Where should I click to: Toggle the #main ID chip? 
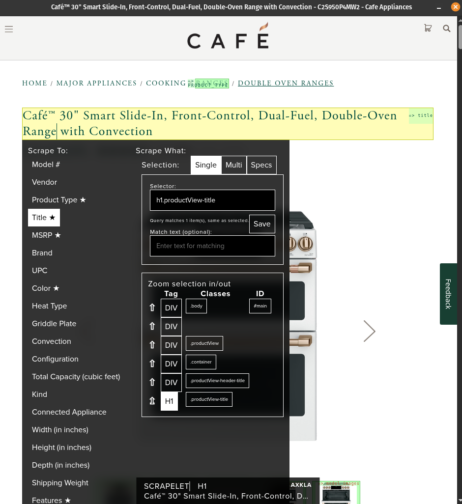pyautogui.click(x=260, y=306)
